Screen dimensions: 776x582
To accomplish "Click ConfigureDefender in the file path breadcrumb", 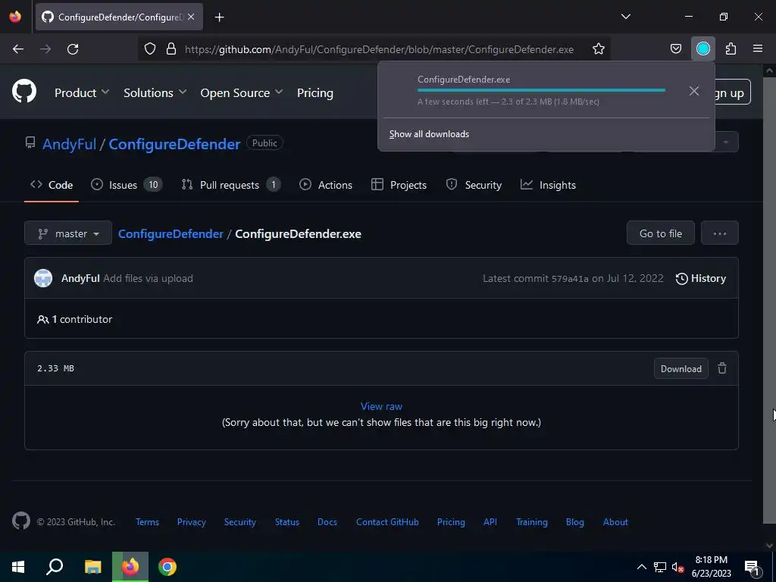I will (x=171, y=233).
